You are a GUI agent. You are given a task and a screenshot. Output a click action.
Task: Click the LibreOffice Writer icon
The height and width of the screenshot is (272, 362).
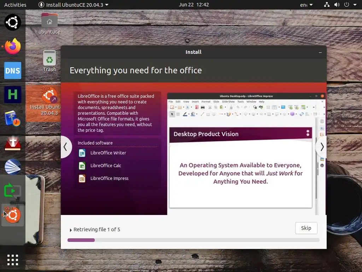click(82, 153)
